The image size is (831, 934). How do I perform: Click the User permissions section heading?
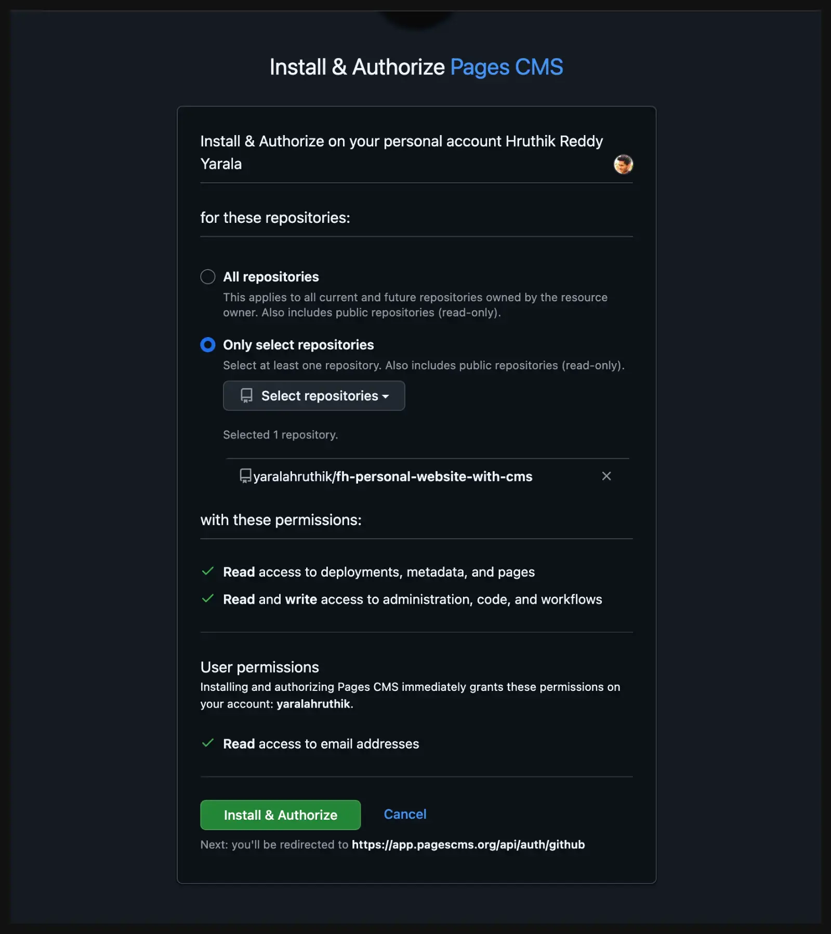259,667
